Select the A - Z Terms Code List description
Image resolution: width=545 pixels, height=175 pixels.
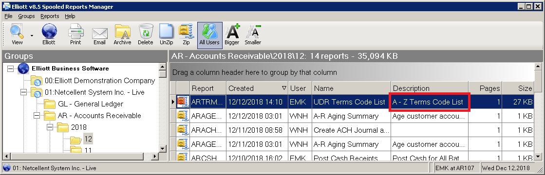(430, 102)
